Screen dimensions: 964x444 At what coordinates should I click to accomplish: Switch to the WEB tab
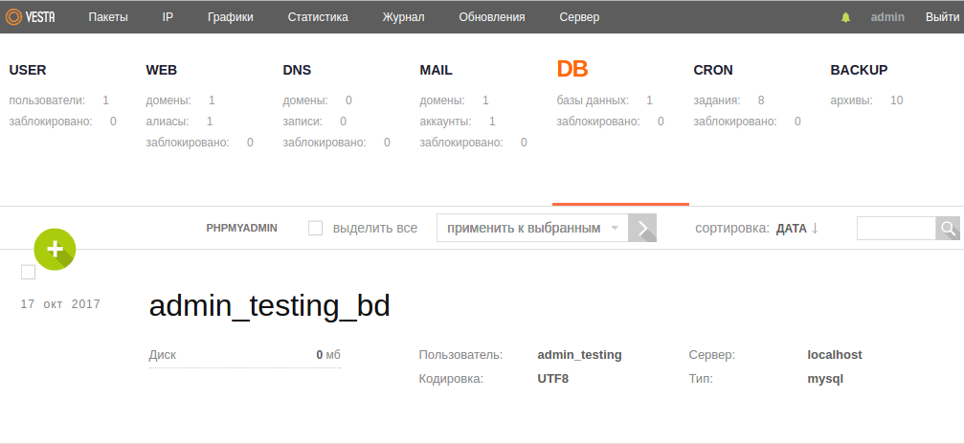[161, 70]
